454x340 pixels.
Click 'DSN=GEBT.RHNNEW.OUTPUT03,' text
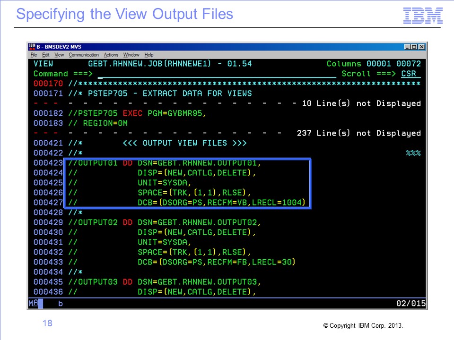199,282
